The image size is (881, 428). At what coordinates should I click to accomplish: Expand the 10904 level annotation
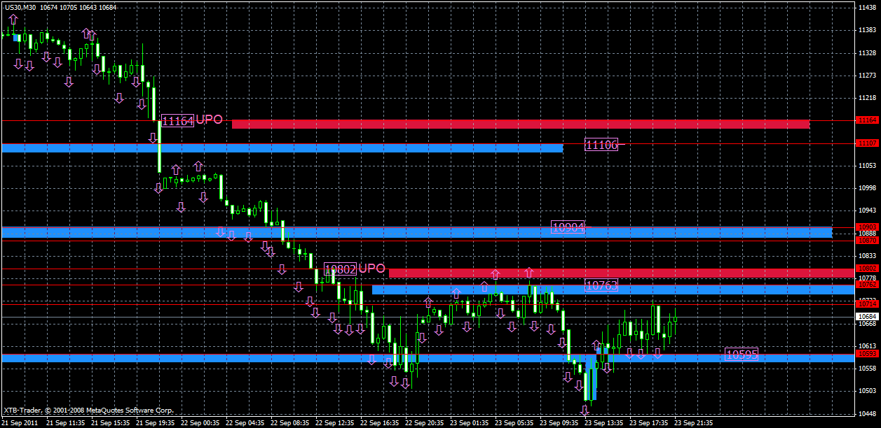point(569,225)
